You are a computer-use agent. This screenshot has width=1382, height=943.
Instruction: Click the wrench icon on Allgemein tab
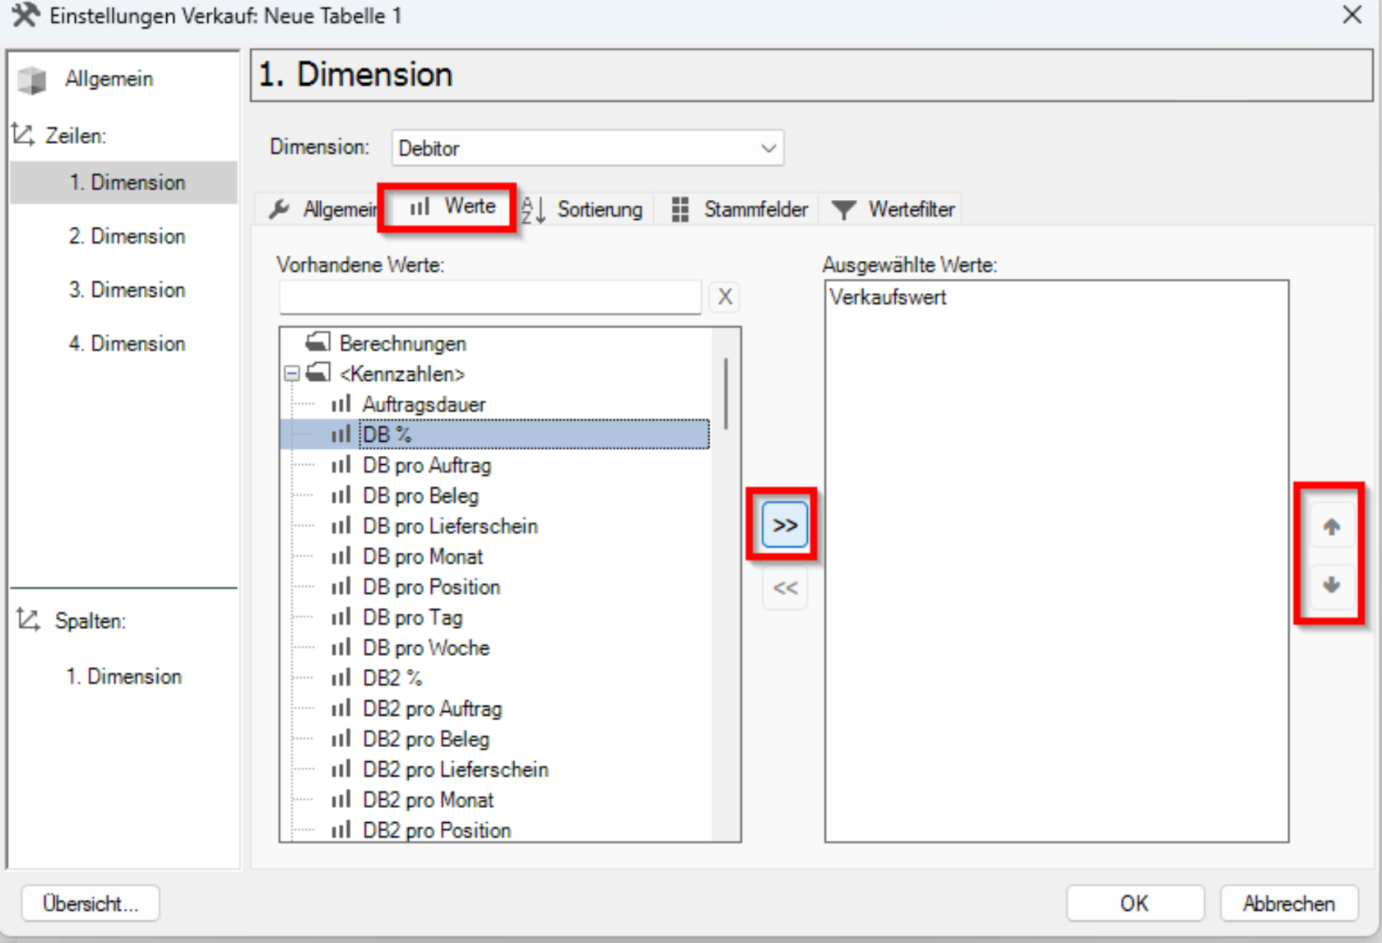point(280,209)
